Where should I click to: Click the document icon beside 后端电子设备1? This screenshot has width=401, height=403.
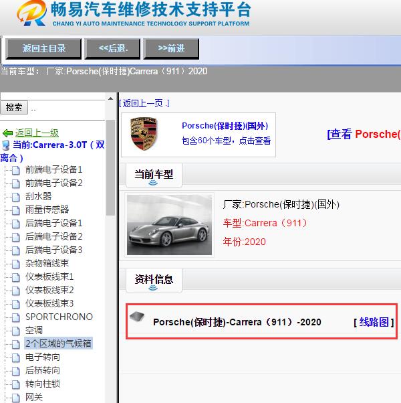click(15, 224)
